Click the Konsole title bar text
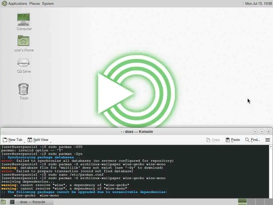273x205 pixels. click(x=137, y=132)
